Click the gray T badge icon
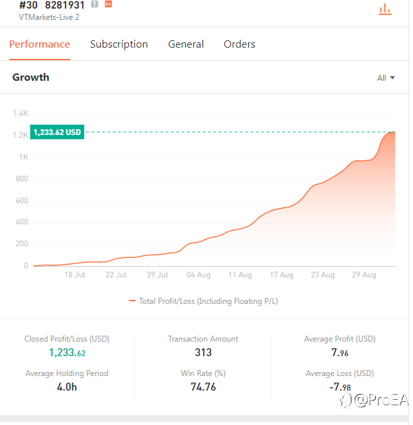Screen dimensions: 413x425 click(x=95, y=4)
